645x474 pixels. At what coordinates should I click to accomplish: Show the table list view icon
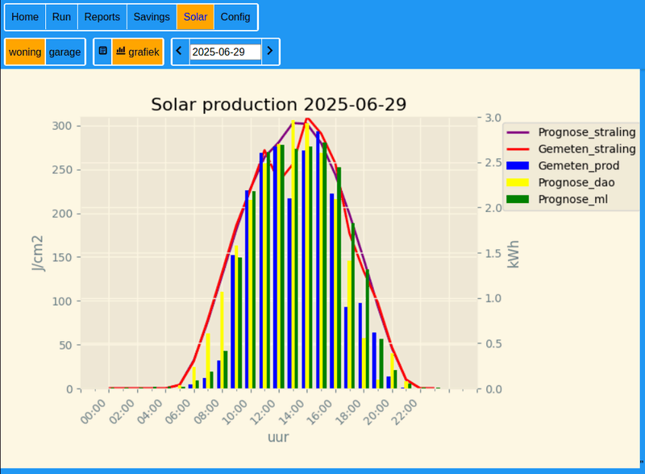(x=103, y=52)
